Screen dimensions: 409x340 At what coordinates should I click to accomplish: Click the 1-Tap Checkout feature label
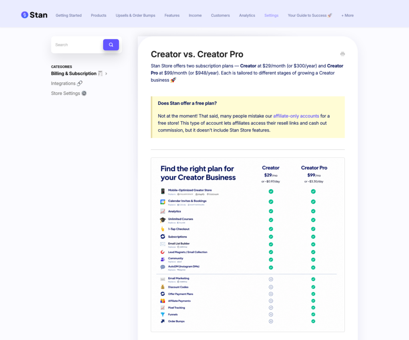[x=179, y=229]
